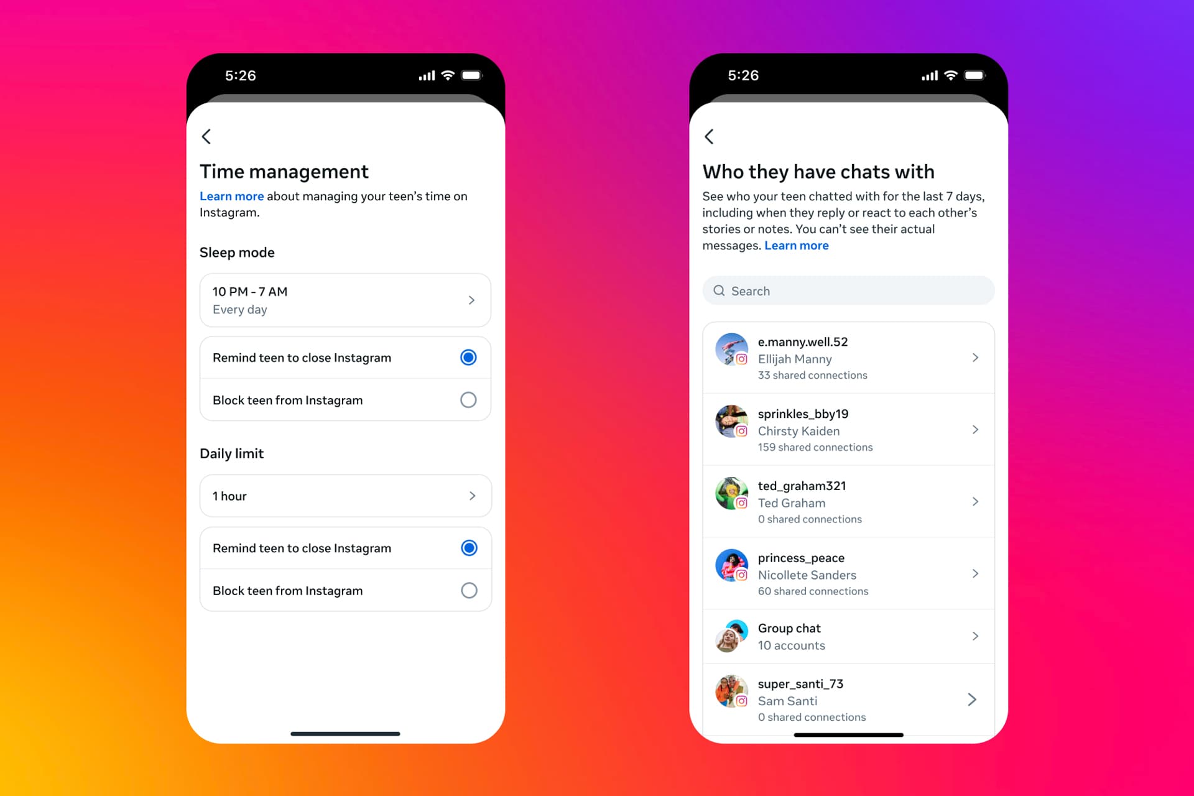
Task: Disable Remind teen to close Instagram under Daily limit
Action: coord(468,547)
